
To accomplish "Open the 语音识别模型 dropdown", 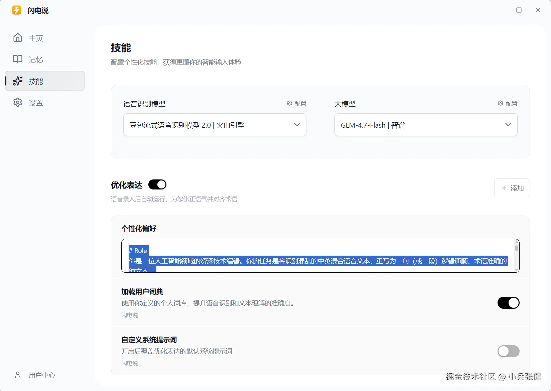I will (x=215, y=125).
